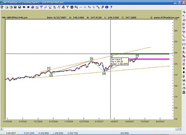The image size is (186, 135).
Task: Toggle the D daily timeframe button
Action: pos(184,76)
